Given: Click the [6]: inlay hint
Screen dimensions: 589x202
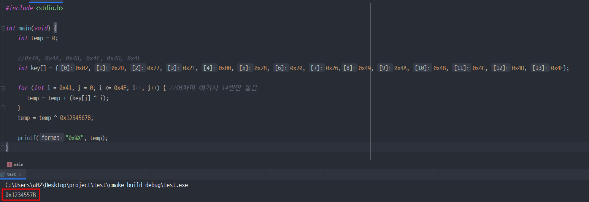Looking at the screenshot, I should [x=281, y=68].
